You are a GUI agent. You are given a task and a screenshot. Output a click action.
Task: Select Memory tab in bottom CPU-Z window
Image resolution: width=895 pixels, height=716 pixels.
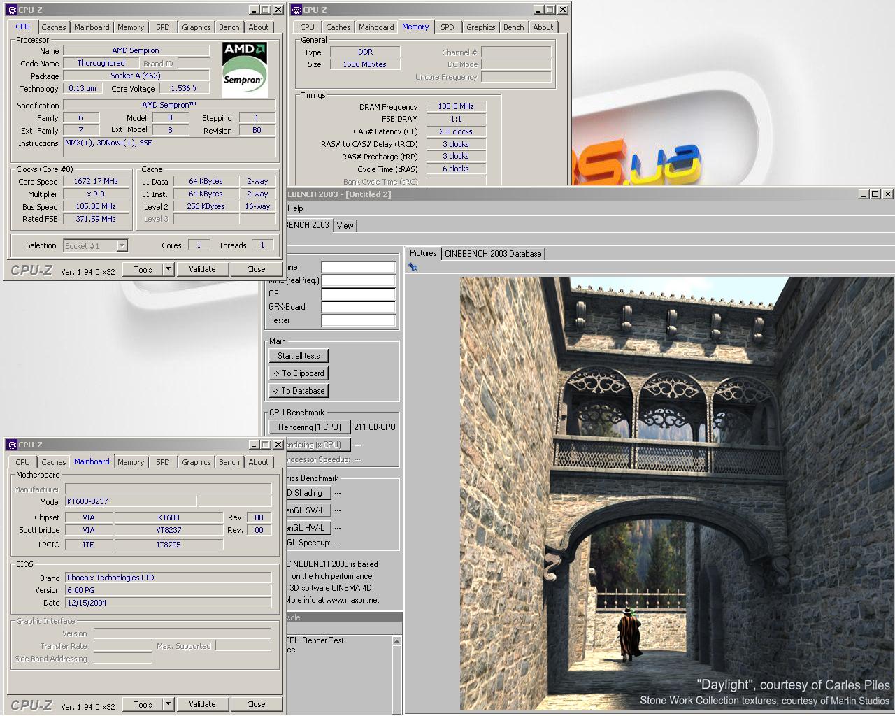(x=131, y=462)
